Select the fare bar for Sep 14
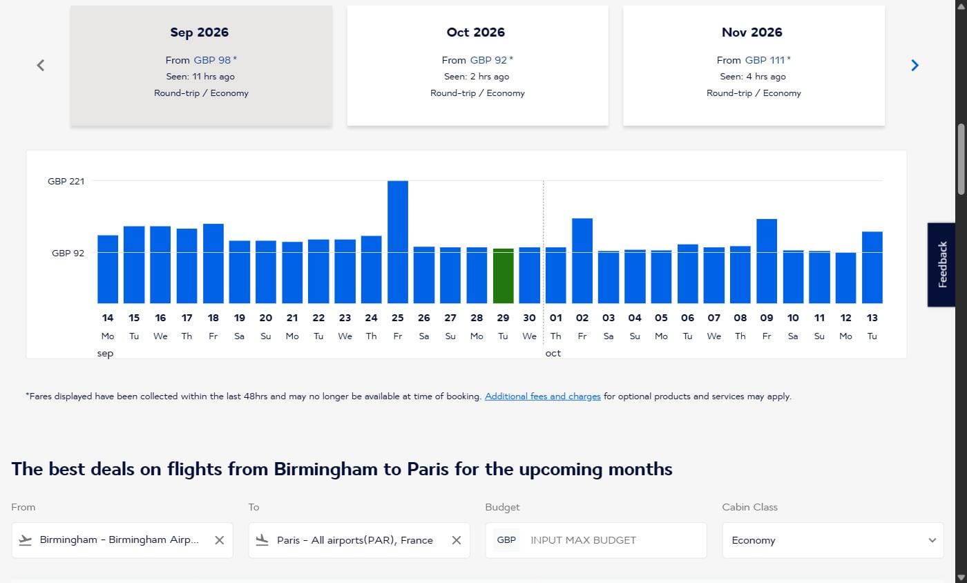The width and height of the screenshot is (967, 583). pos(108,269)
